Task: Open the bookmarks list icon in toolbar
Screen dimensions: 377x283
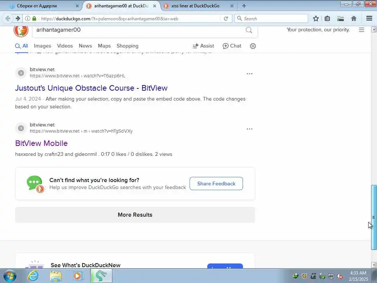Action: tap(327, 18)
